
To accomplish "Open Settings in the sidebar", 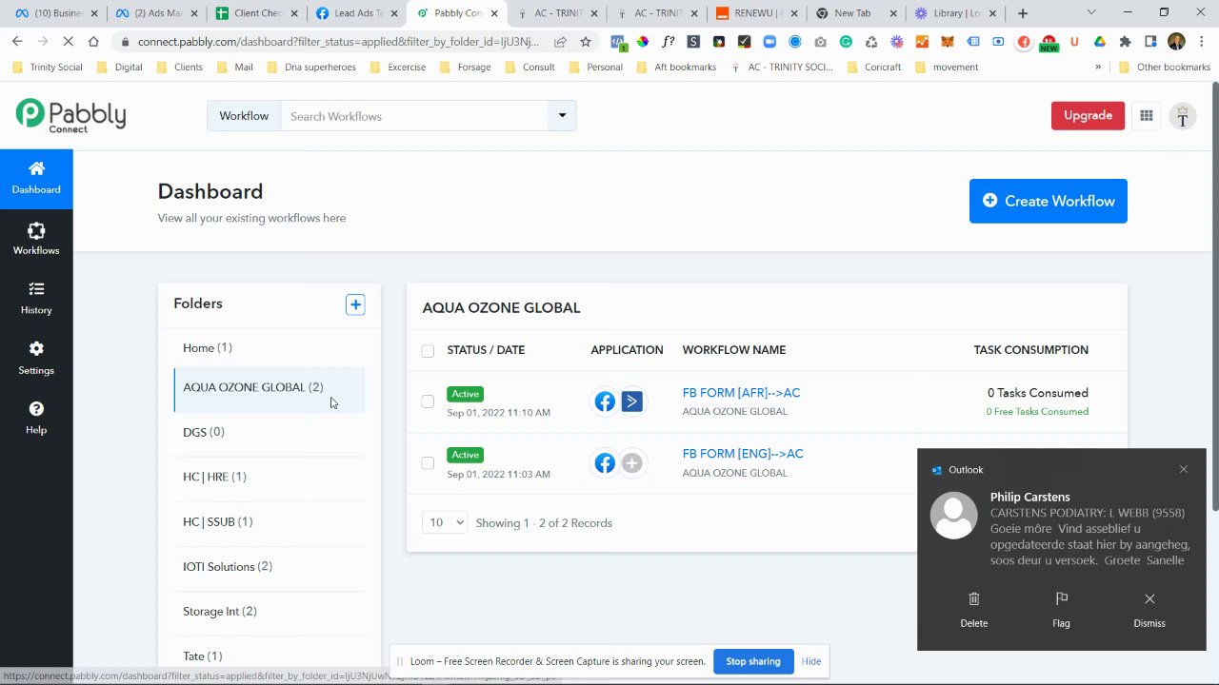I will 36,359.
